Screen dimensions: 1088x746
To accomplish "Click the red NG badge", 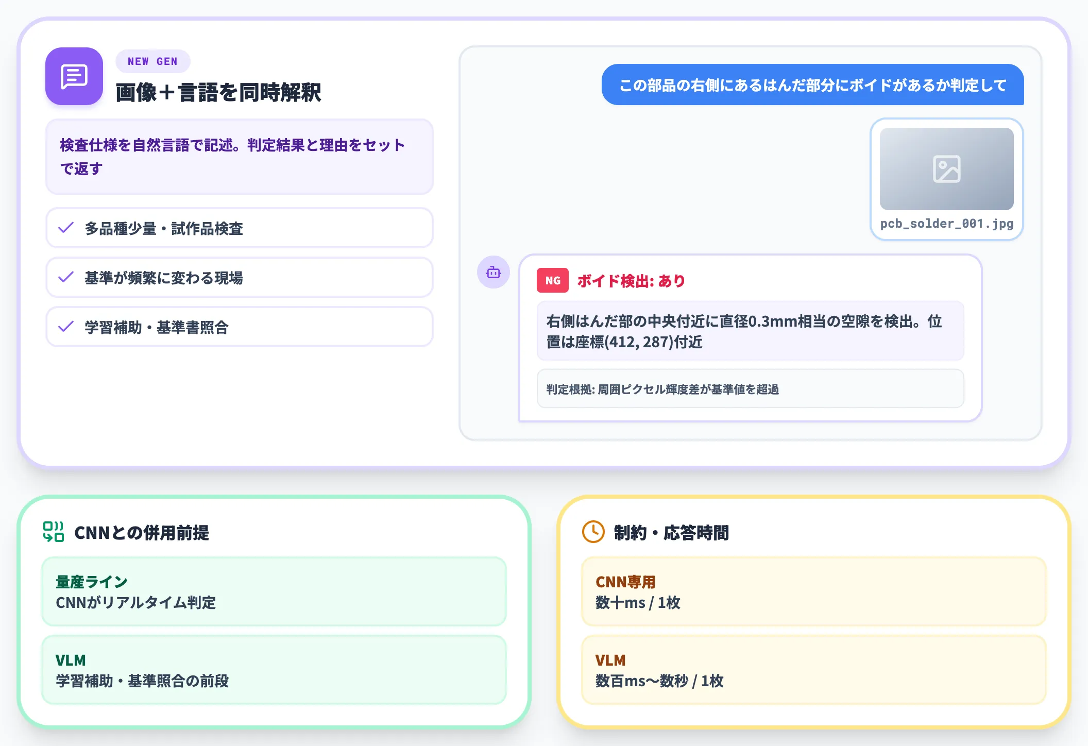I will click(x=553, y=280).
